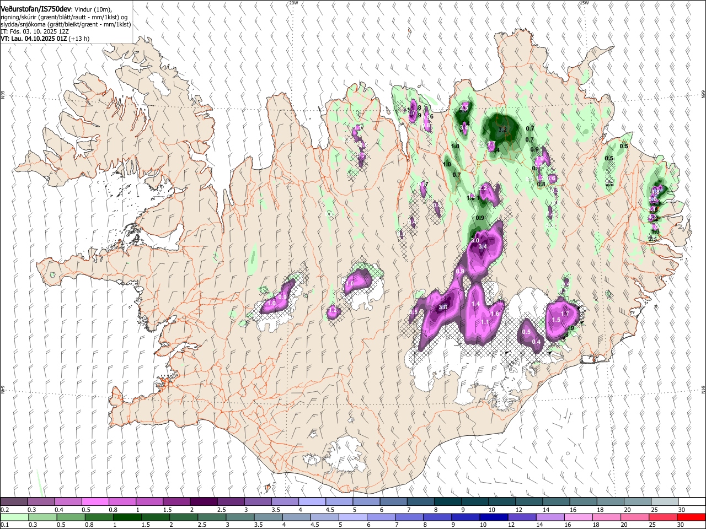The width and height of the screenshot is (706, 529).
Task: Click the white 30 swatch in top legend row
Action: (692, 502)
